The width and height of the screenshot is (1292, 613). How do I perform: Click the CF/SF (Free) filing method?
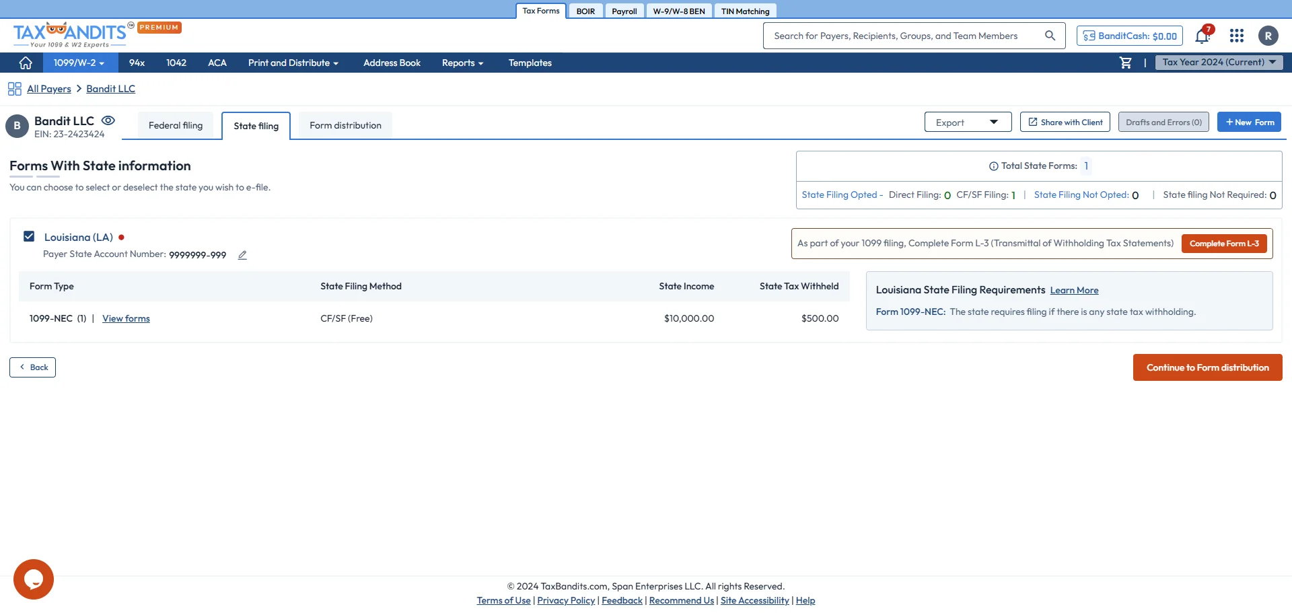tap(346, 319)
